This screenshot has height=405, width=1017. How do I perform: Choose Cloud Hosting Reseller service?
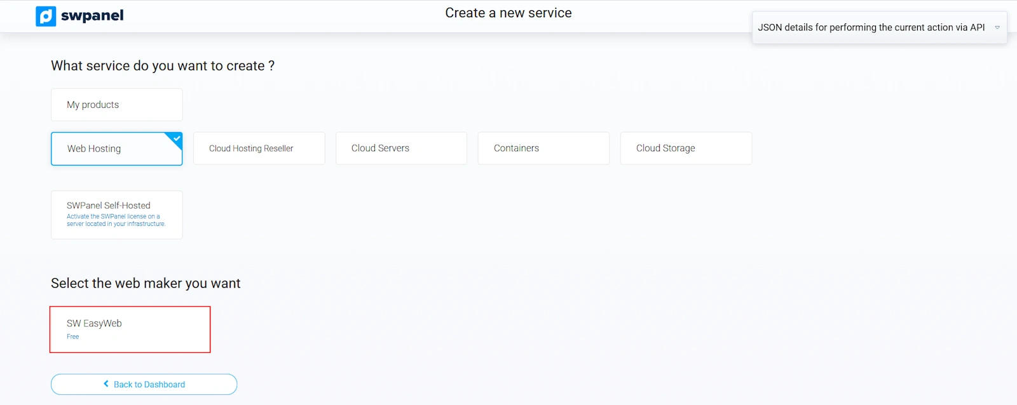coord(259,149)
